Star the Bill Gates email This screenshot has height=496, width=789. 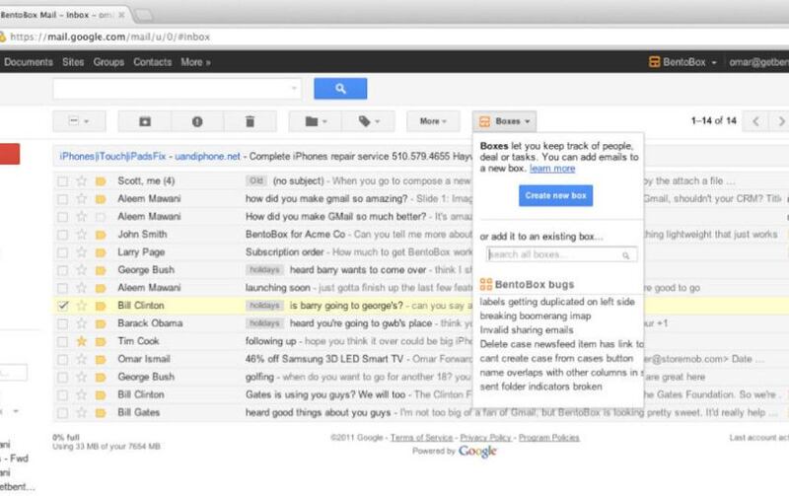(81, 413)
